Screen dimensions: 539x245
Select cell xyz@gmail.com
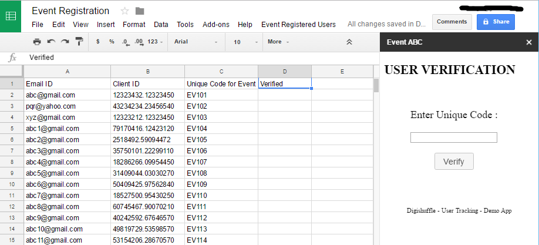pyautogui.click(x=68, y=118)
